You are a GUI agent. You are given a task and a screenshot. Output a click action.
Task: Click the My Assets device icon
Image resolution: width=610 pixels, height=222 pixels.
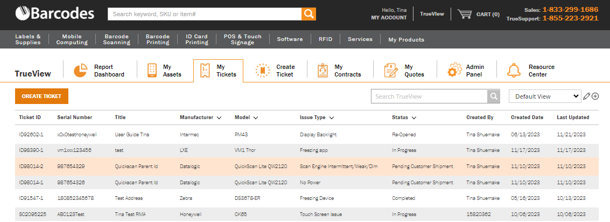tap(152, 71)
